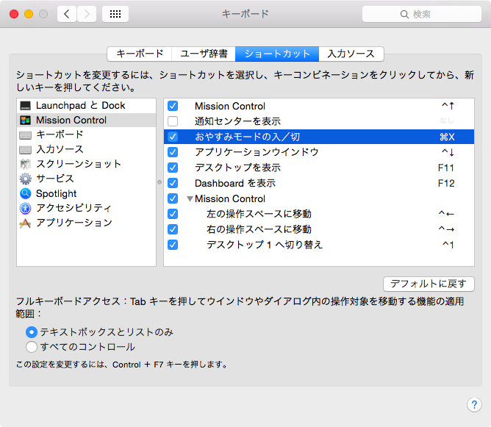Switch to the ユーザ辞書 tab
491x427 pixels.
coord(204,54)
